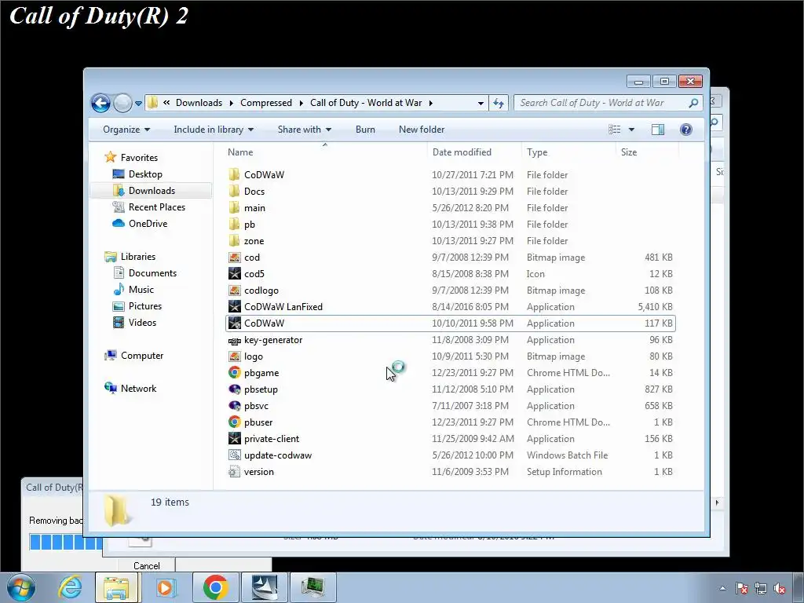Open the Organize menu
The width and height of the screenshot is (804, 603).
click(126, 130)
